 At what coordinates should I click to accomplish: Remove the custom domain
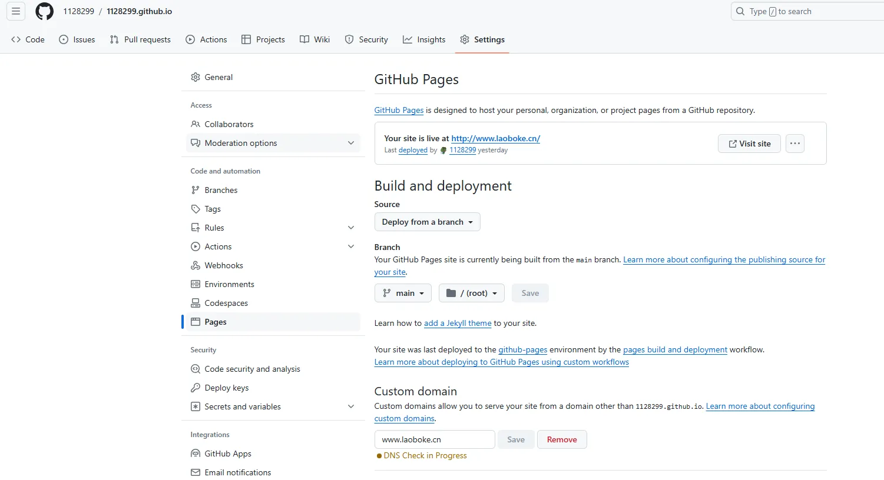point(561,439)
